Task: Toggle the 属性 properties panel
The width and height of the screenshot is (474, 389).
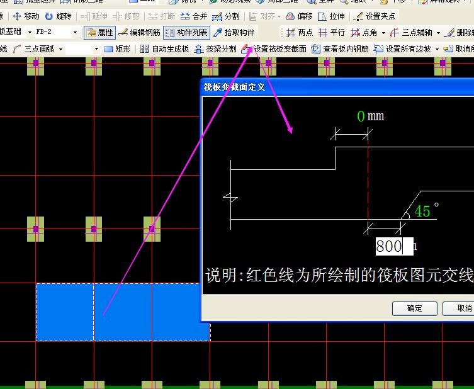Action: (99, 32)
